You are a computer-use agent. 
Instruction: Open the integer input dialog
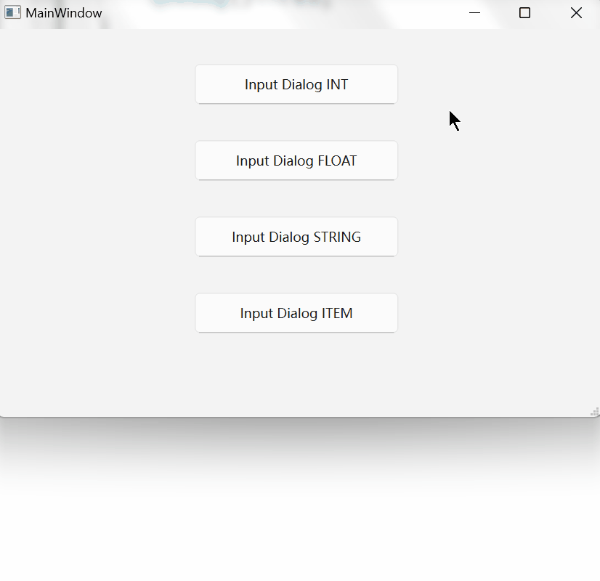point(296,84)
